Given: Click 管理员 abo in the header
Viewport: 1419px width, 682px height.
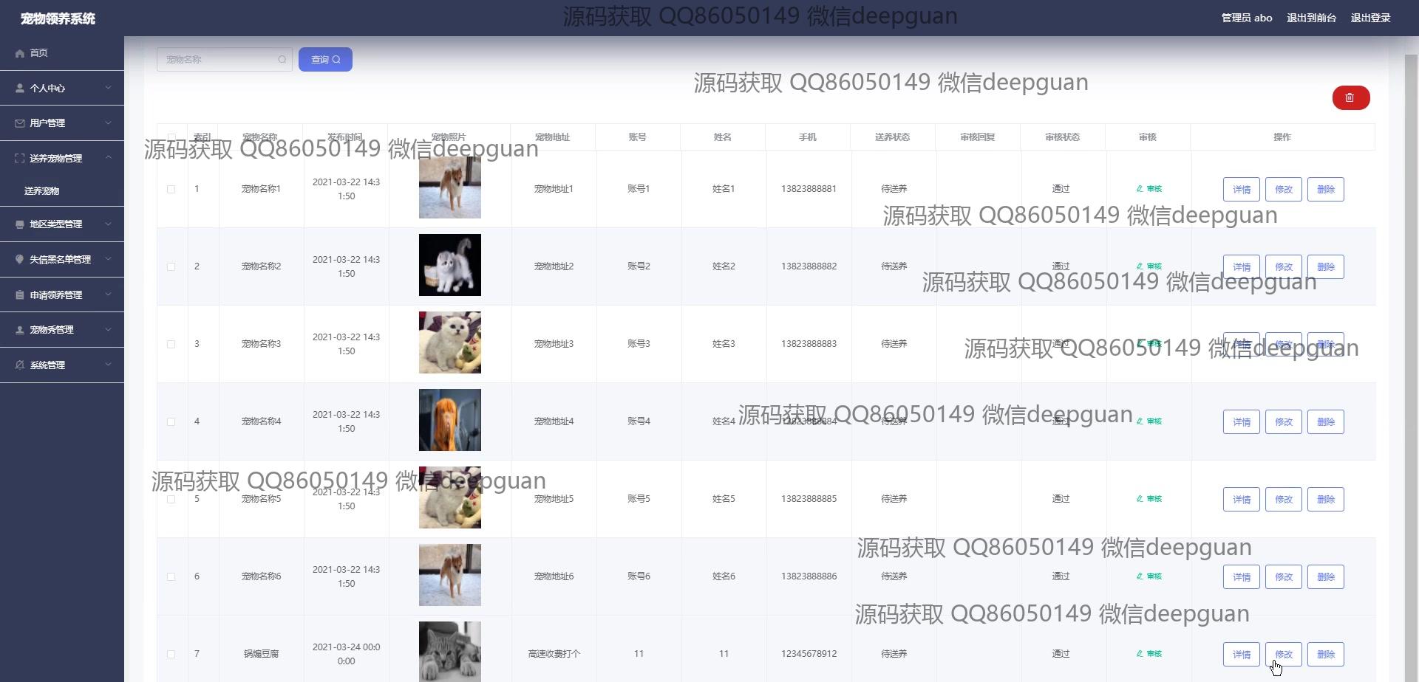Looking at the screenshot, I should 1247,18.
